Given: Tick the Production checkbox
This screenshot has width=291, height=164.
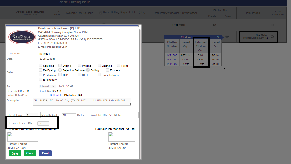Looking at the screenshot, I should (x=41, y=75).
